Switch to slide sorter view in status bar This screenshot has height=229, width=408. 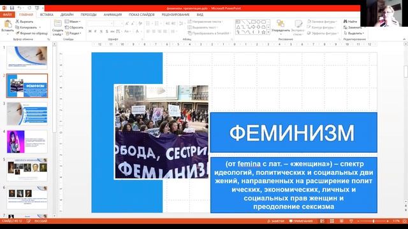(x=332, y=221)
